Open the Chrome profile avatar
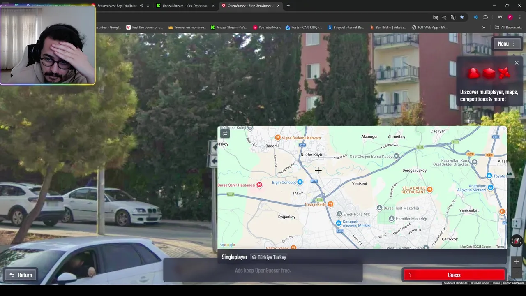Screen dimensions: 526x296 (x=510, y=17)
